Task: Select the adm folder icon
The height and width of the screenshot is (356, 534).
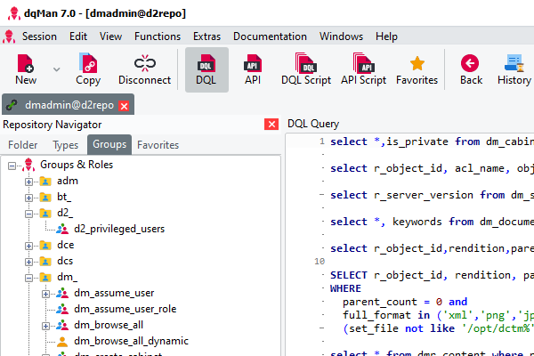Action: click(45, 182)
